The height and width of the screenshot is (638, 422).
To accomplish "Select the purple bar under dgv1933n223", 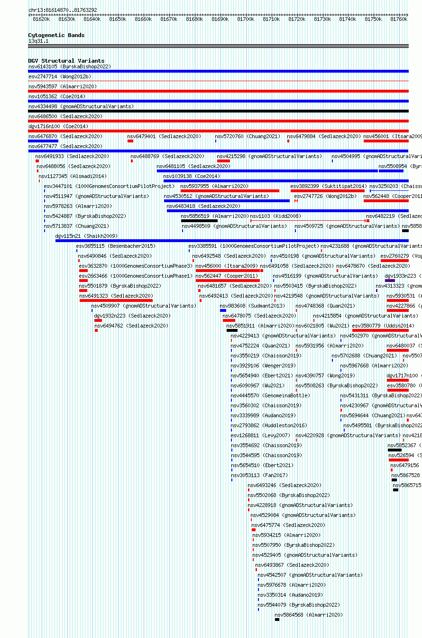I will point(390,281).
